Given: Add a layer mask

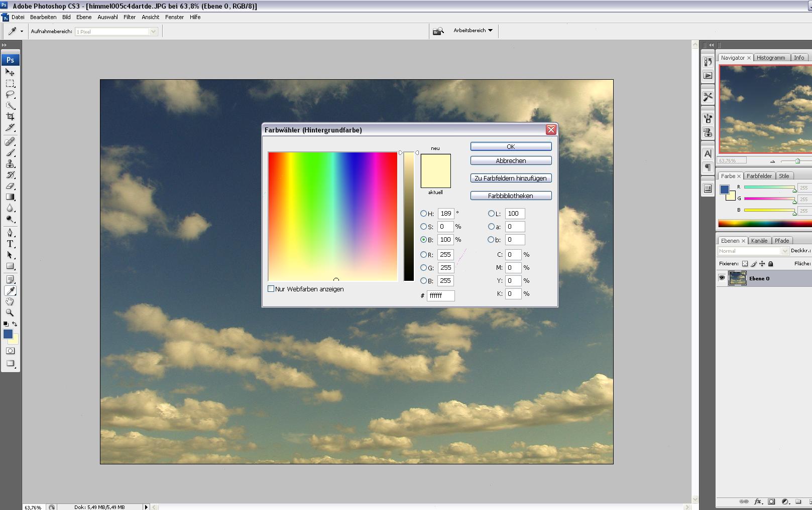Looking at the screenshot, I should [x=772, y=501].
